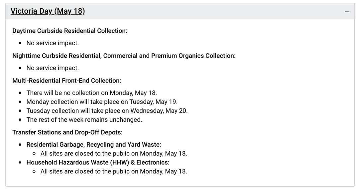359x189 pixels.
Task: Click Household Hazardous Waste (HHW) & Electronics item
Action: (x=98, y=162)
